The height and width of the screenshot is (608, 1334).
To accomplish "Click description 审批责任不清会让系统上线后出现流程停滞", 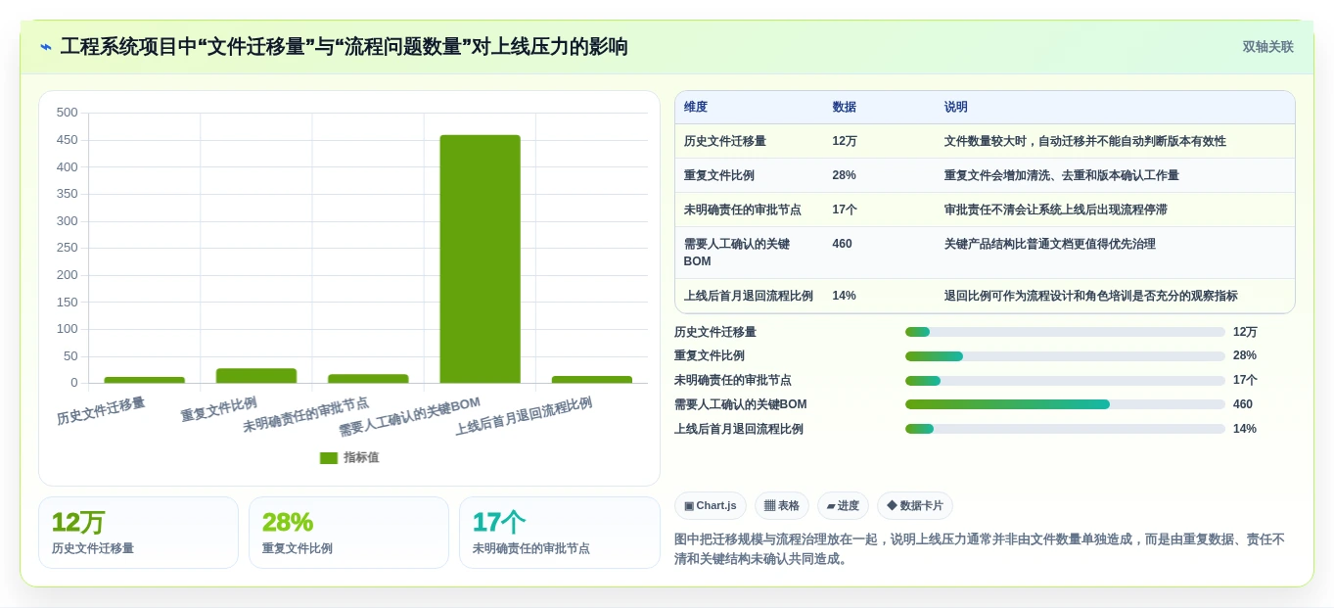I will 1055,210.
